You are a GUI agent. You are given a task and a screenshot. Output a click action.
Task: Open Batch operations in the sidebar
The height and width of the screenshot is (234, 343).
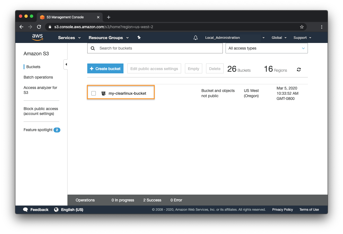pyautogui.click(x=38, y=77)
